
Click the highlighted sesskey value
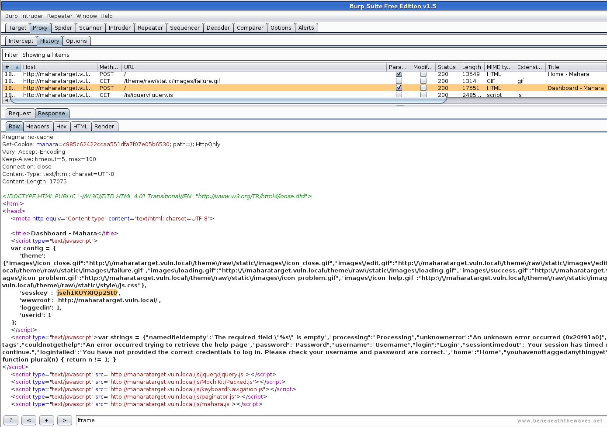click(87, 293)
